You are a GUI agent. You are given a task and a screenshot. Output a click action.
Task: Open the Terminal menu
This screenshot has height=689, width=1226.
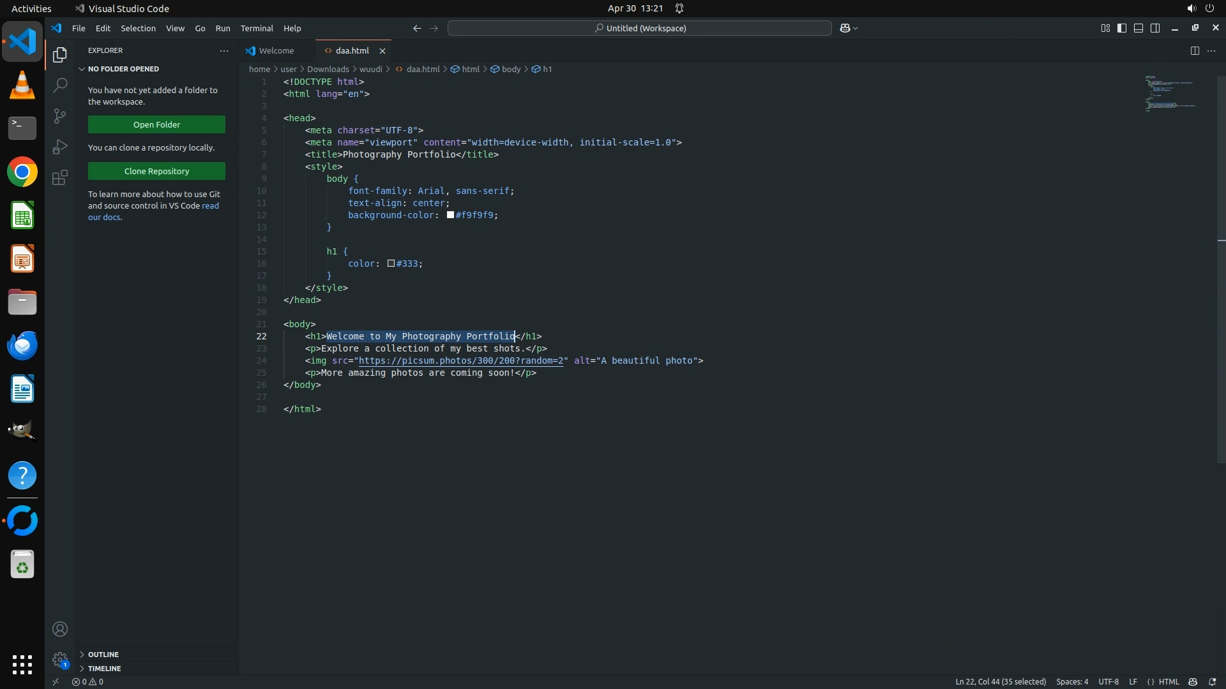click(257, 28)
